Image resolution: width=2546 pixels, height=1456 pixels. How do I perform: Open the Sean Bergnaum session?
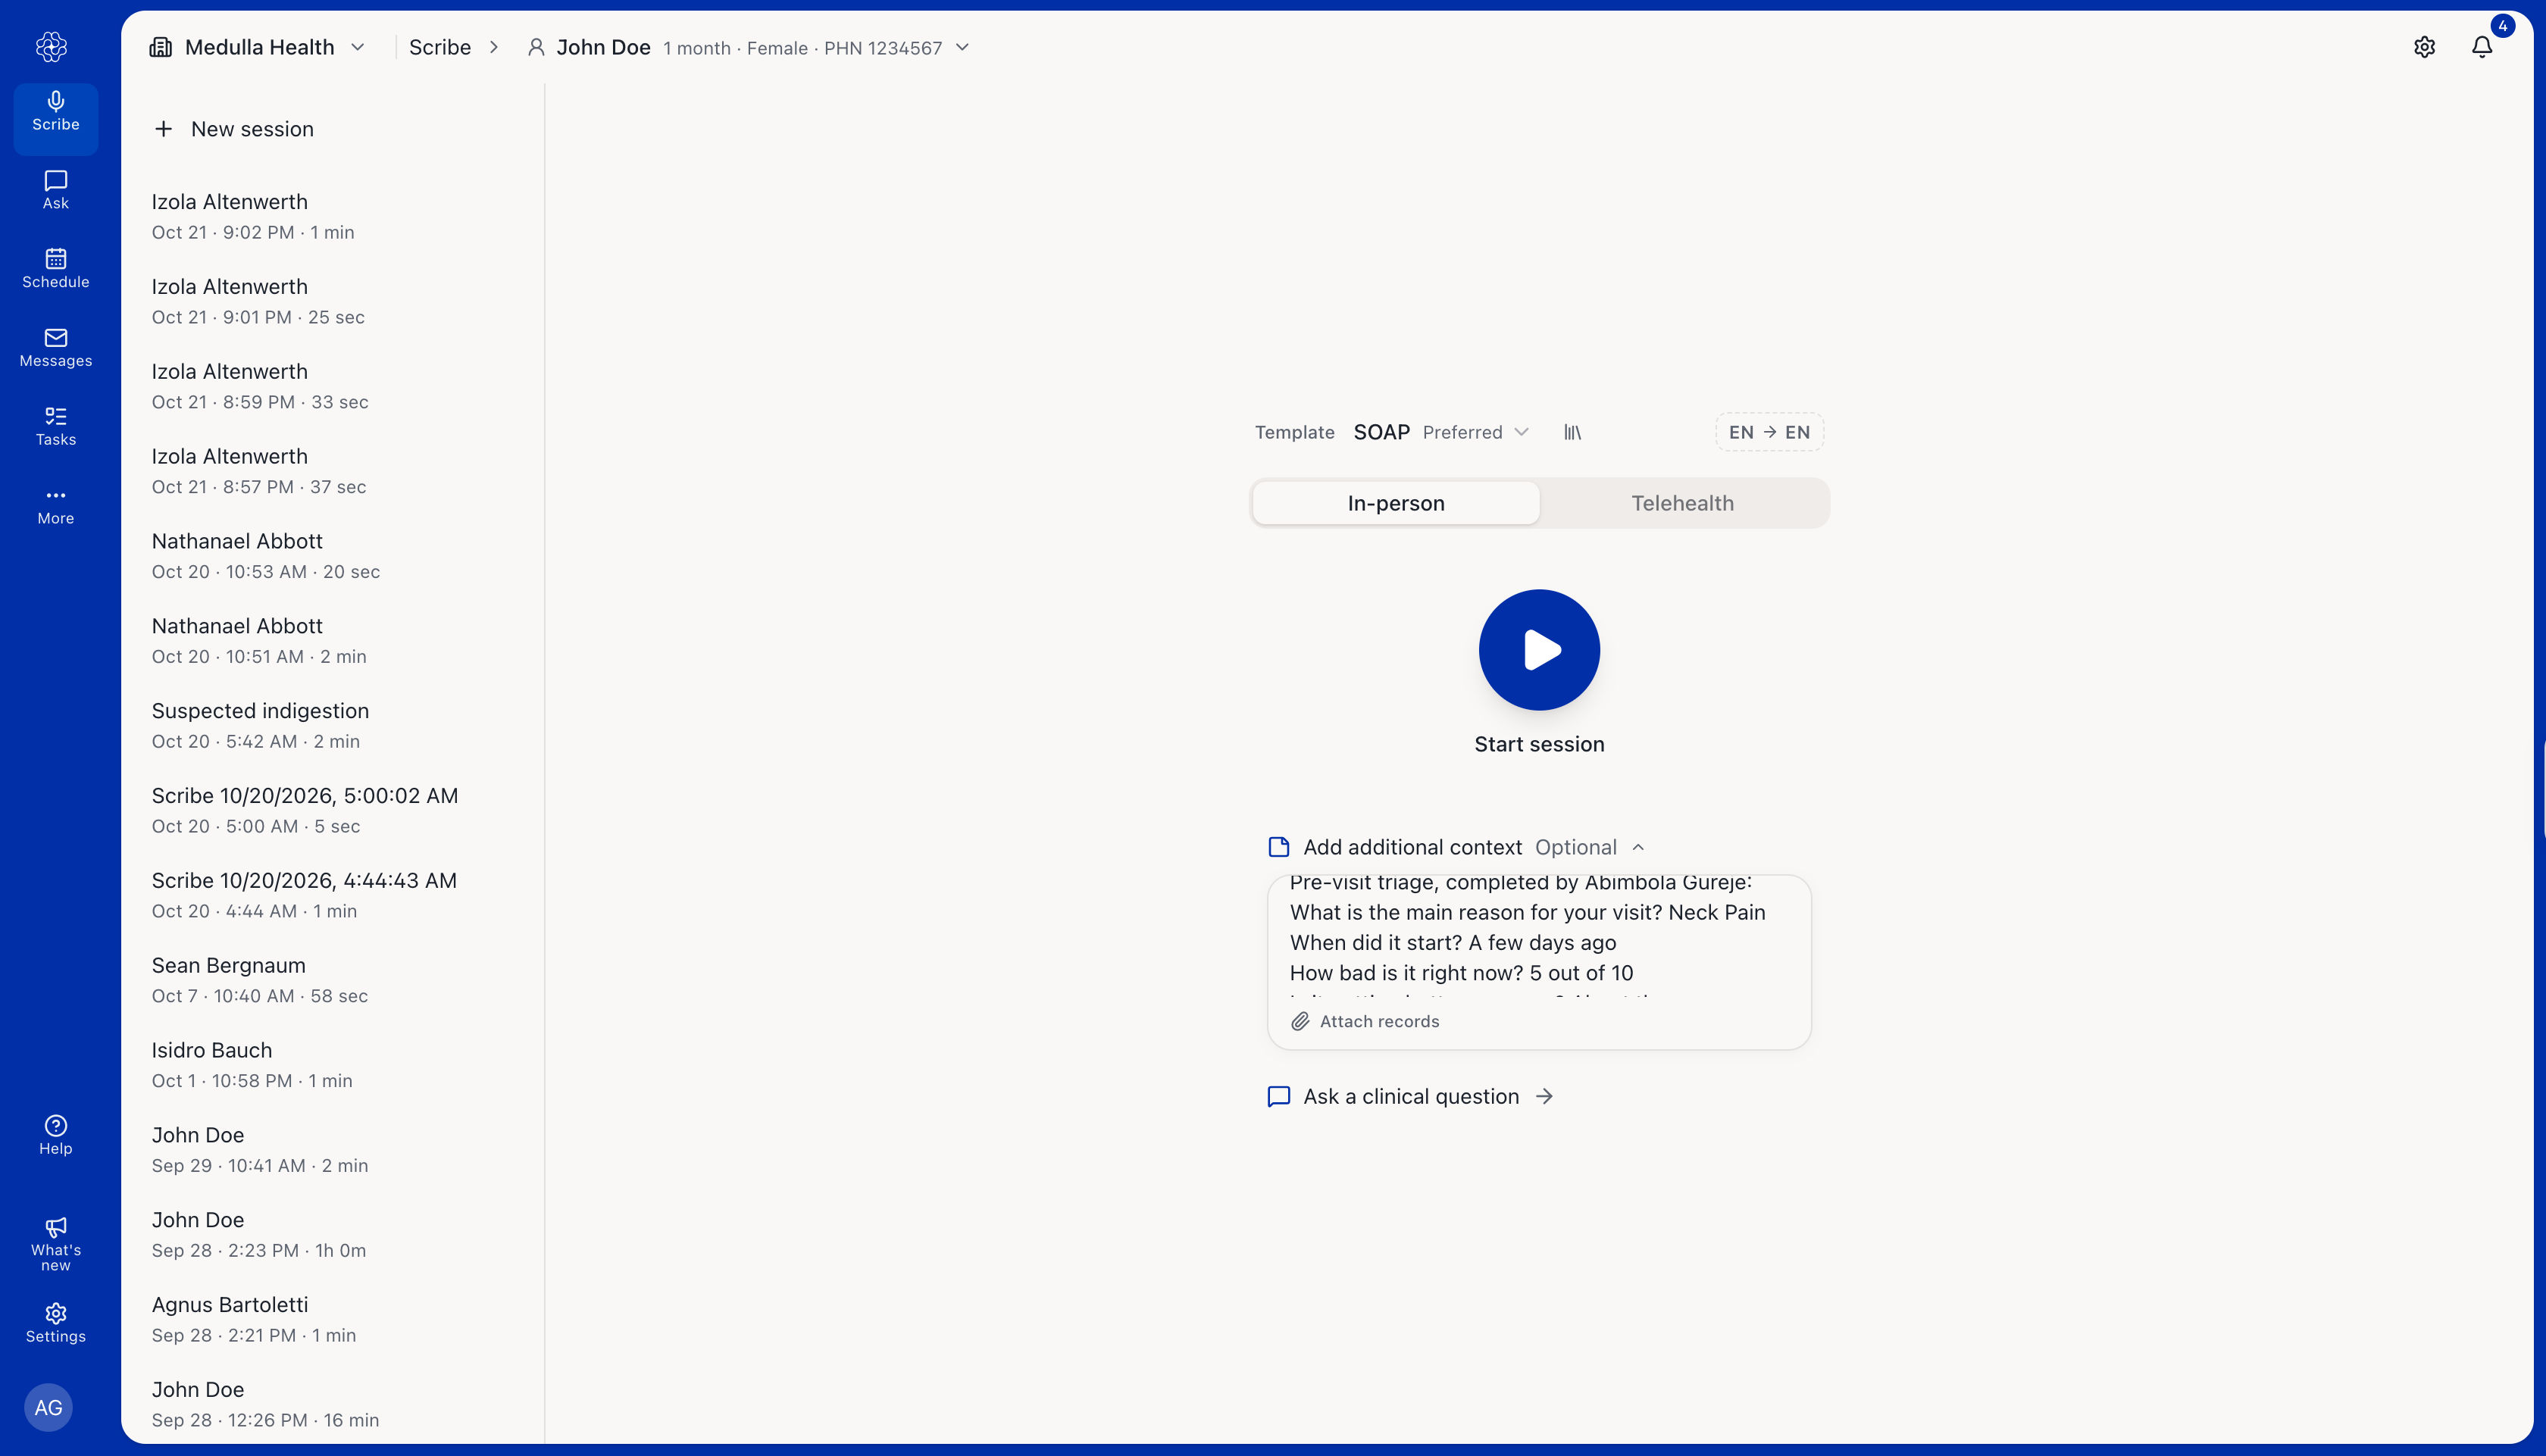click(333, 980)
